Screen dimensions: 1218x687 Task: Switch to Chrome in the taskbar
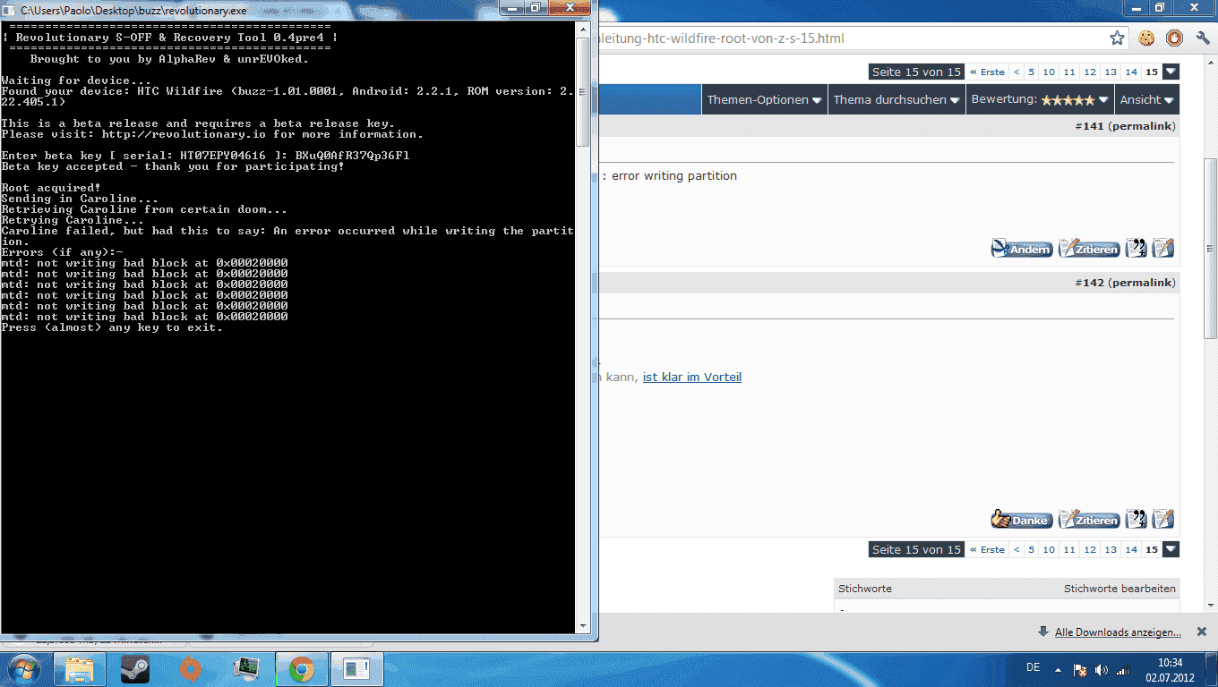point(302,668)
